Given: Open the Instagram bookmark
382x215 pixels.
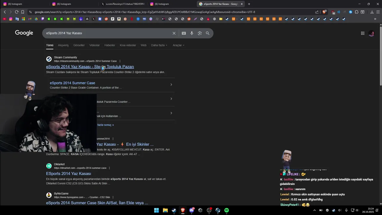Looking at the screenshot, I should [11, 19].
